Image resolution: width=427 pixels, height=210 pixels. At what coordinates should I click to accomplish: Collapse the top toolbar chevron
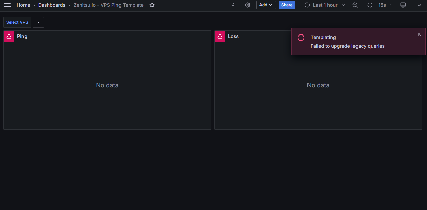pyautogui.click(x=419, y=5)
